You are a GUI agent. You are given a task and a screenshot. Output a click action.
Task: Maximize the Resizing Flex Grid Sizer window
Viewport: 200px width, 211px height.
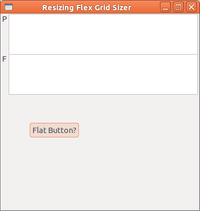point(178,7)
